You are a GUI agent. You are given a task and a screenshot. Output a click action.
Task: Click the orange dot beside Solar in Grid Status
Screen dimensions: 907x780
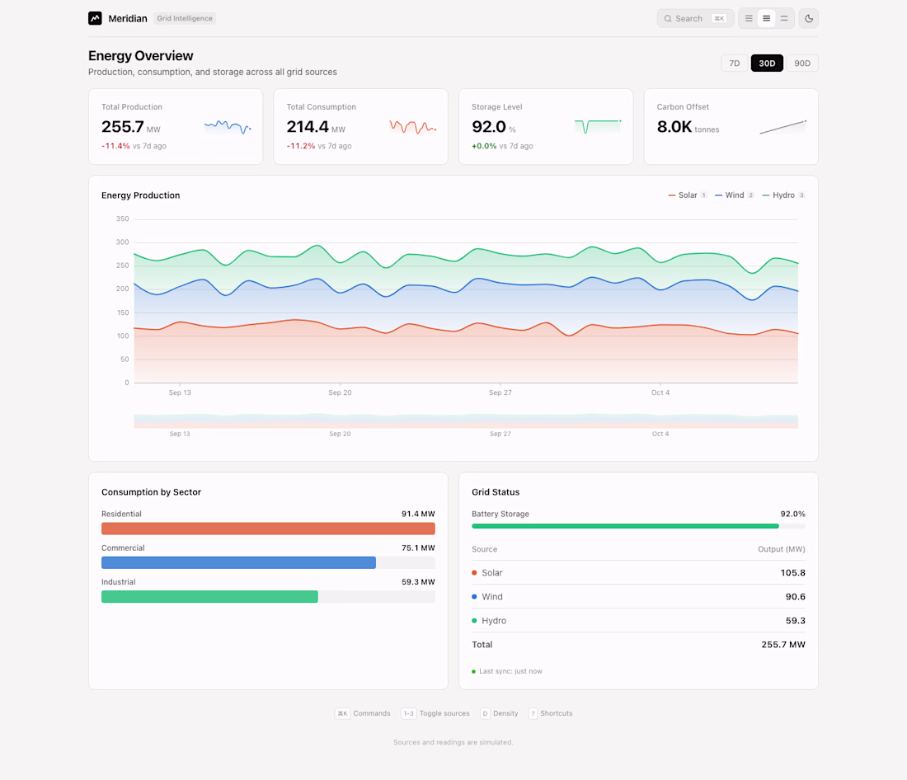(x=474, y=573)
